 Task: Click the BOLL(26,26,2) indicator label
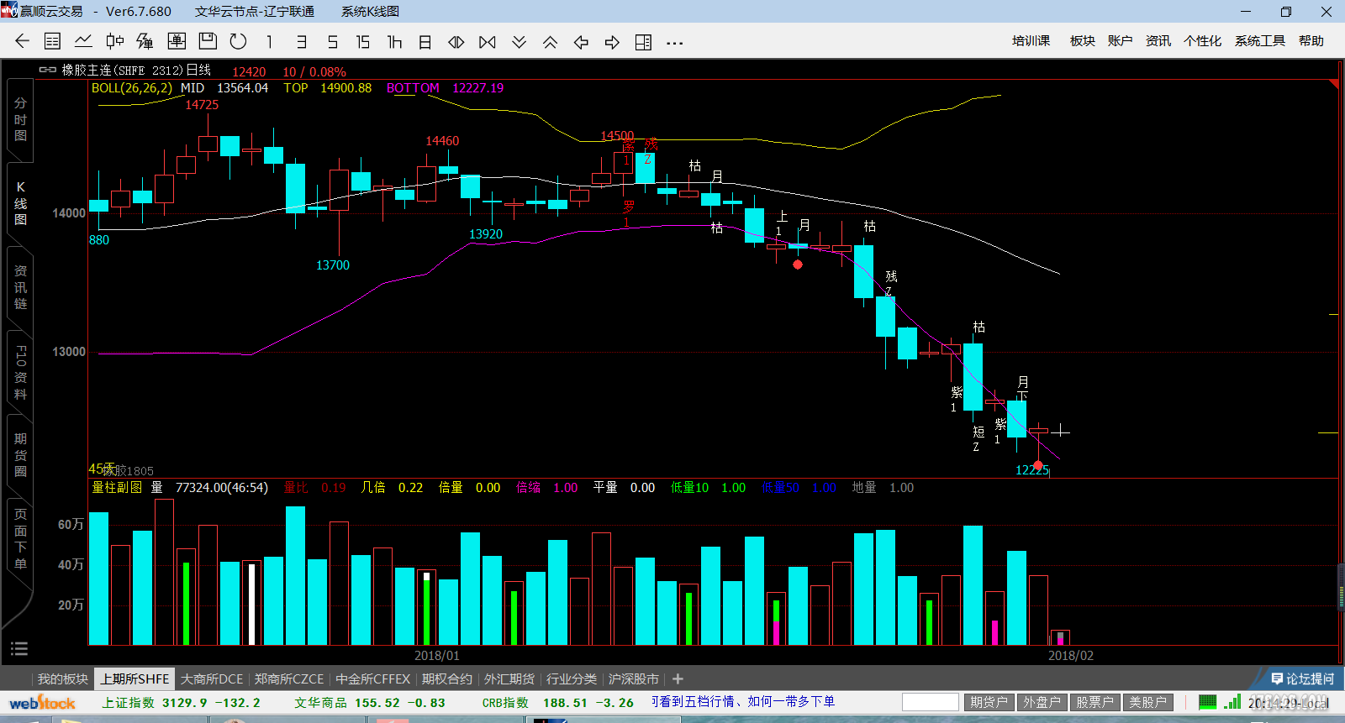coord(131,87)
